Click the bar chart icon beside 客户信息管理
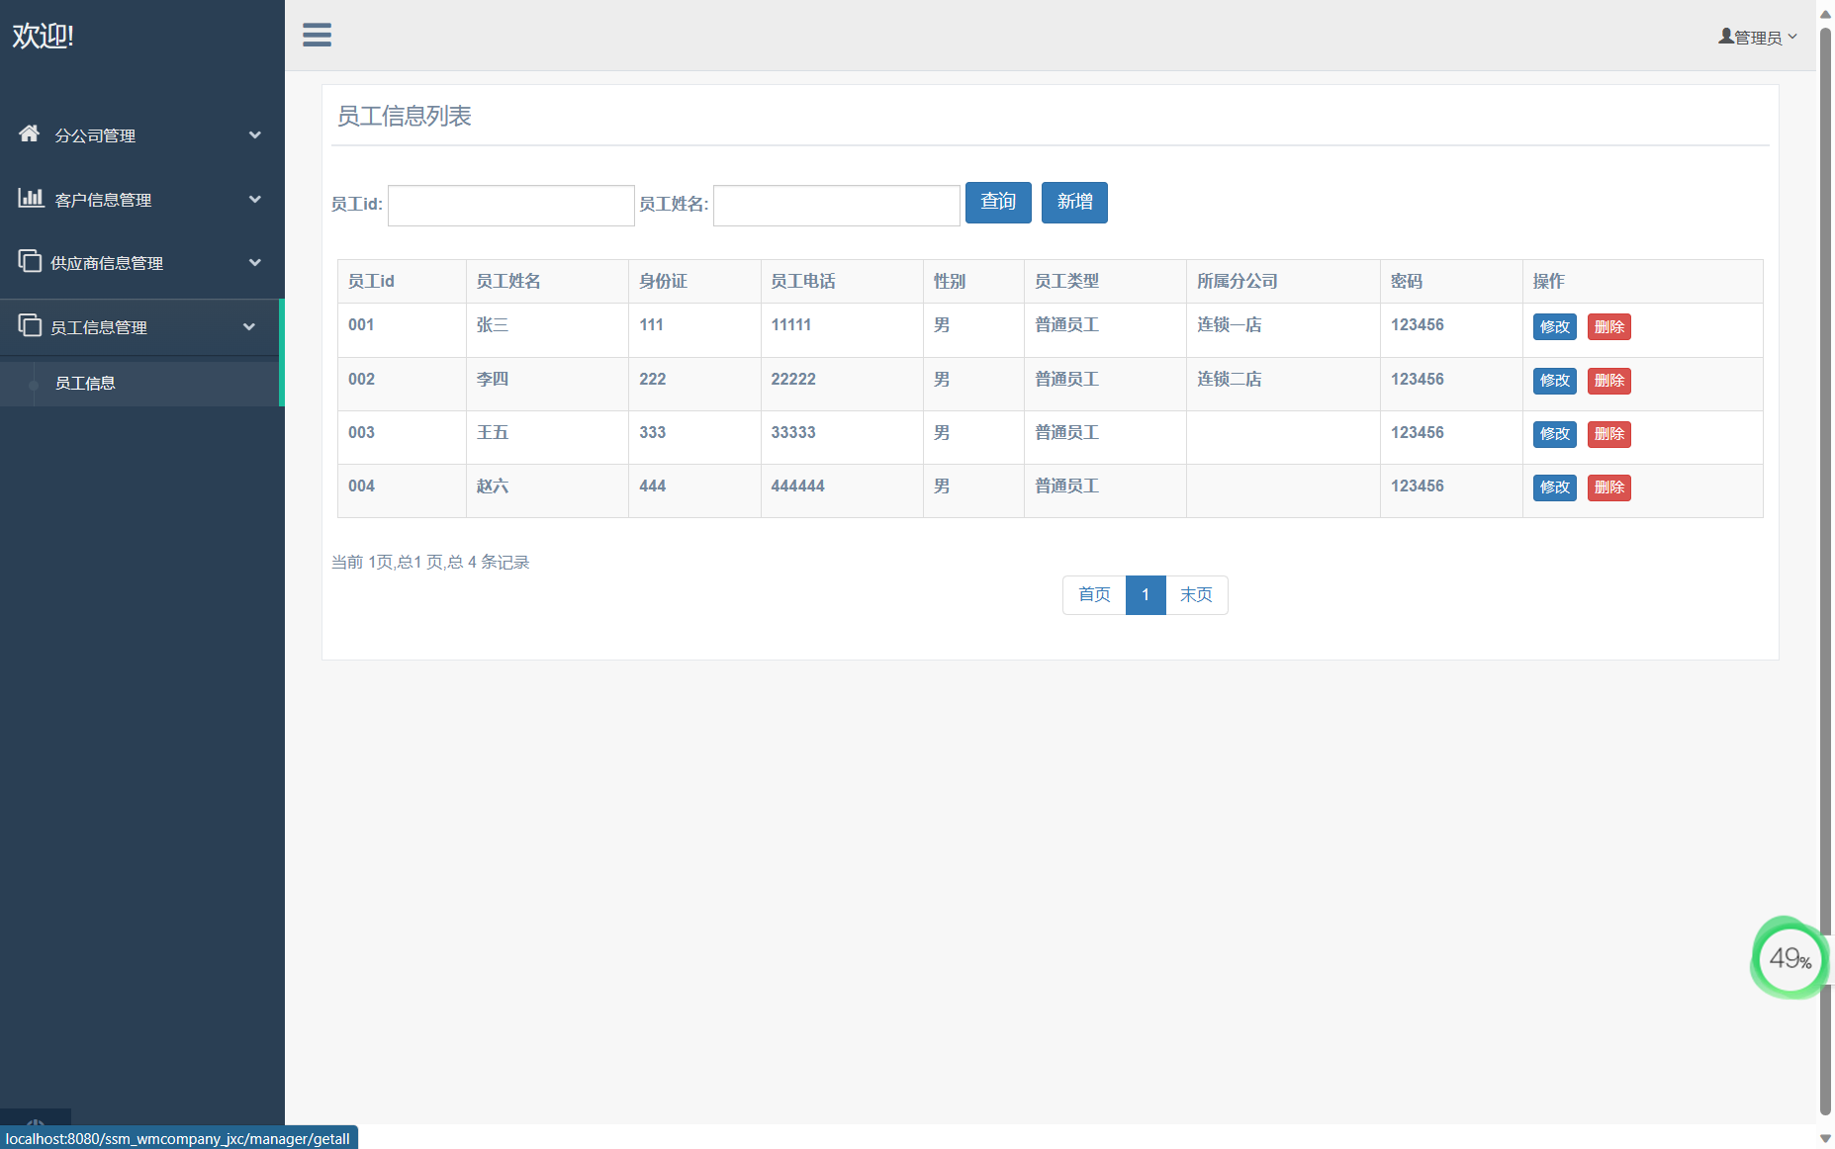This screenshot has height=1149, width=1835. 31,198
